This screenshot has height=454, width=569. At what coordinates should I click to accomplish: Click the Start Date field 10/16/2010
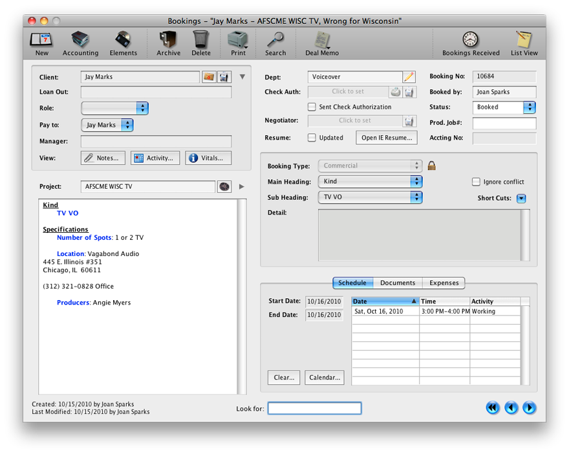(324, 301)
